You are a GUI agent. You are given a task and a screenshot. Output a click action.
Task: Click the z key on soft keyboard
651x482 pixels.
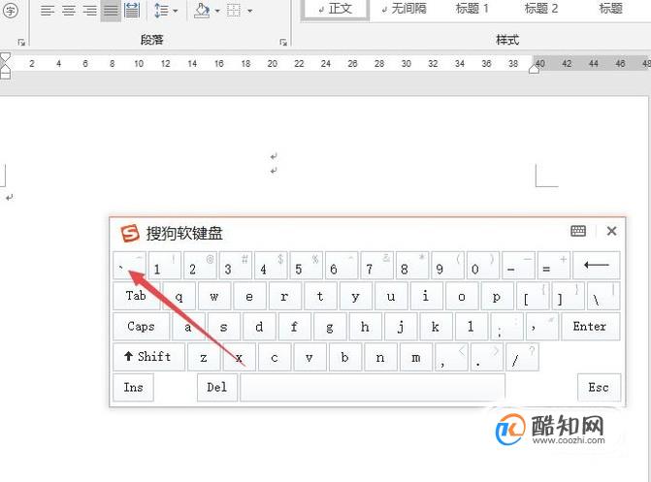pyautogui.click(x=204, y=357)
